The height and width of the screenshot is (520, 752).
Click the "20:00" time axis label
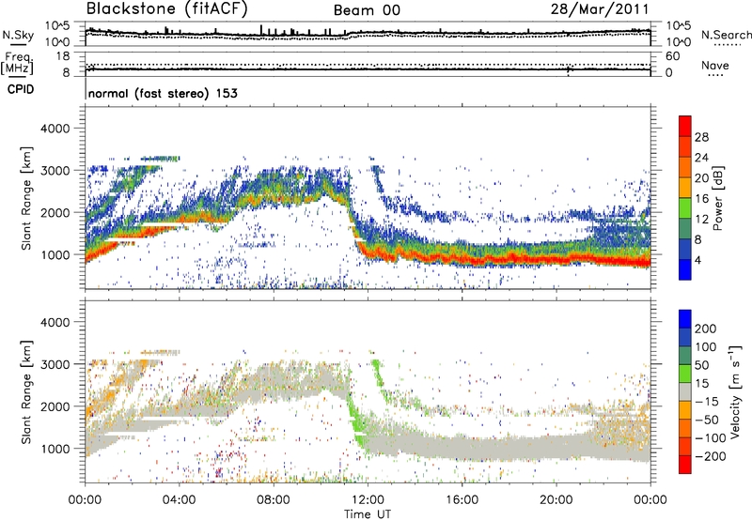click(556, 500)
